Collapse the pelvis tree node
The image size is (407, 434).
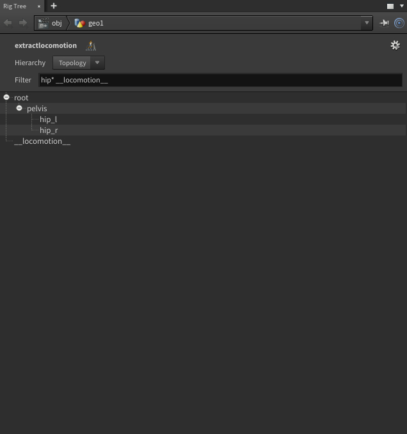pyautogui.click(x=19, y=109)
